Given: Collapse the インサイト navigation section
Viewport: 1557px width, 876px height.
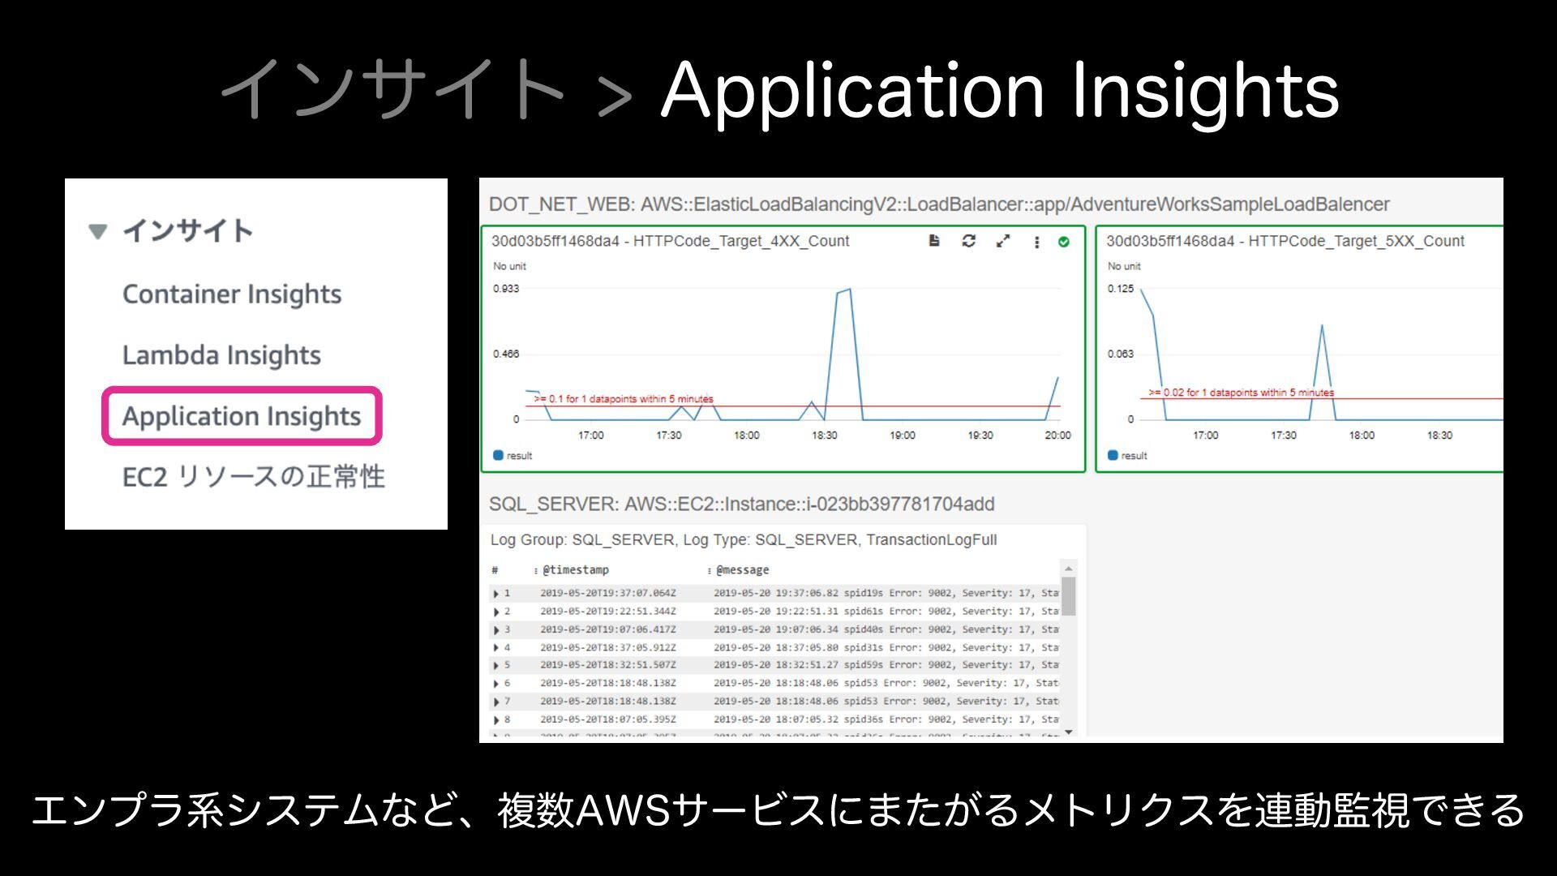Looking at the screenshot, I should click(x=98, y=232).
